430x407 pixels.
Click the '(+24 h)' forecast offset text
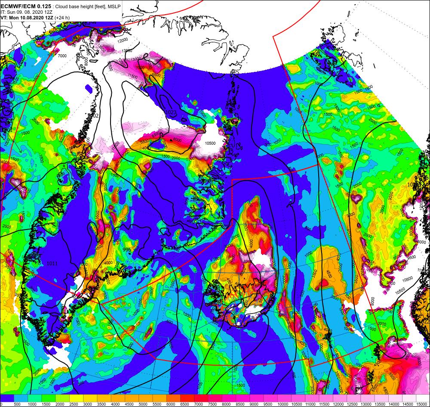pos(62,18)
